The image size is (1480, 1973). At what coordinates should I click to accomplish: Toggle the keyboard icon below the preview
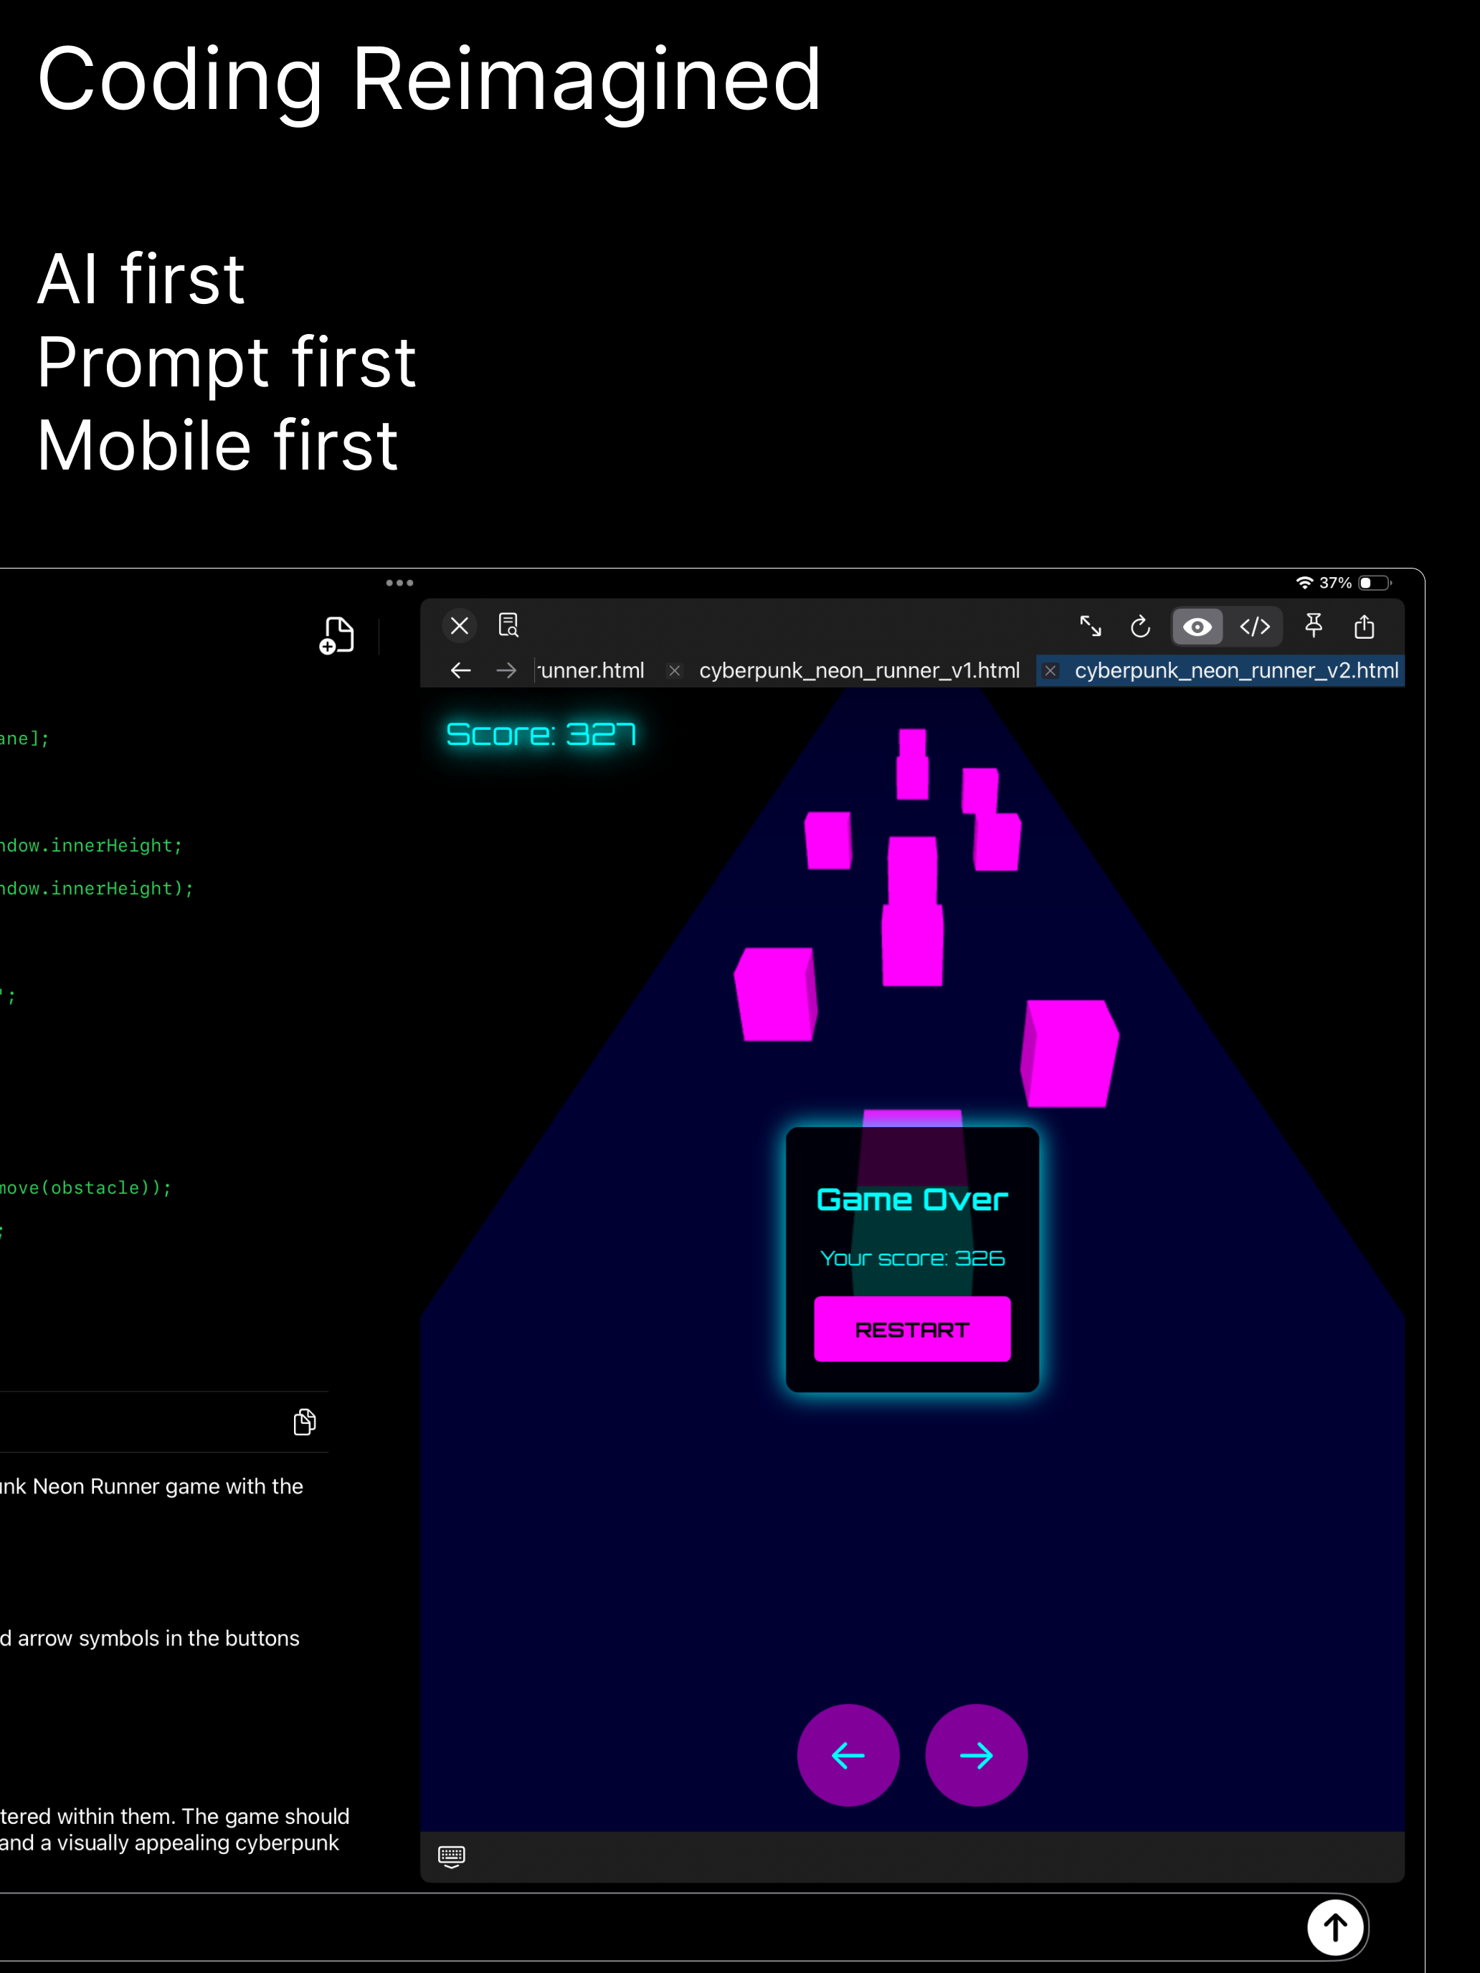coord(452,1856)
